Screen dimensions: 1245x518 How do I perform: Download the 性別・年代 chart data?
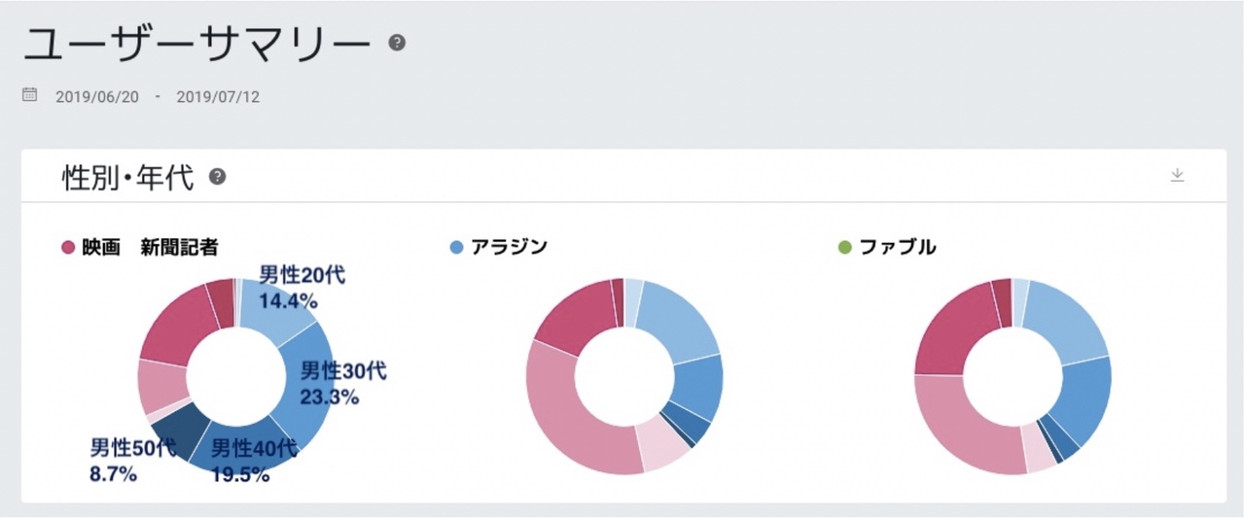(1177, 176)
